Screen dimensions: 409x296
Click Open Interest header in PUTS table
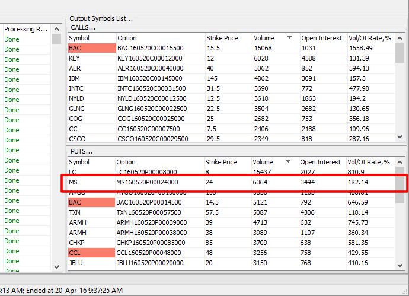coord(322,162)
